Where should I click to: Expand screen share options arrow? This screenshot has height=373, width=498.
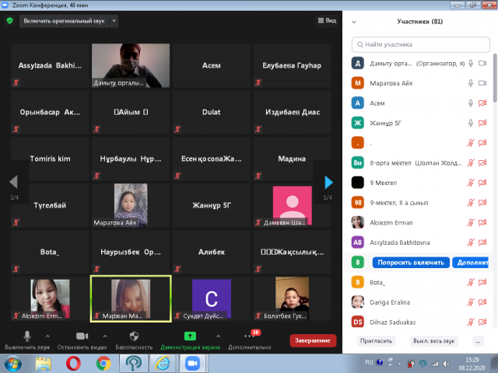218,336
